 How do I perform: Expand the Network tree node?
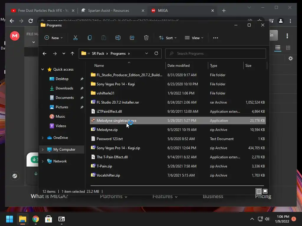(42, 161)
